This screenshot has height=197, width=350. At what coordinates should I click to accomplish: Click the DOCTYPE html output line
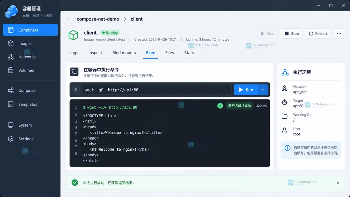pos(99,116)
